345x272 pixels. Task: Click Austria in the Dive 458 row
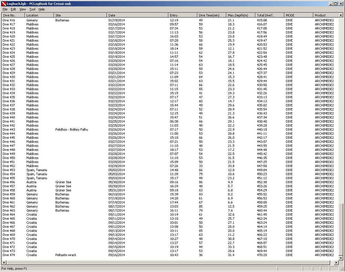pos(31,190)
